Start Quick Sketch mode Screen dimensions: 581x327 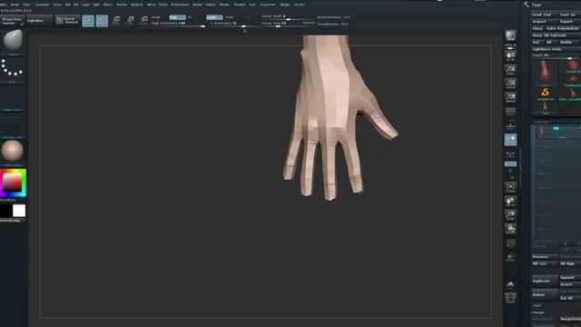pos(67,20)
